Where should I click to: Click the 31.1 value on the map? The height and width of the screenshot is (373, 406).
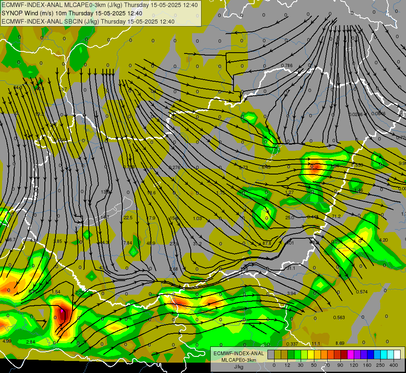click(291, 268)
